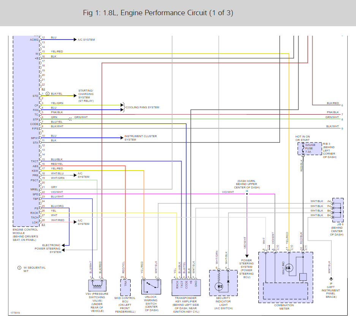Click the RXCK pin inside transponder key amplifier
Screen dimensions: 356x321
click(177, 285)
